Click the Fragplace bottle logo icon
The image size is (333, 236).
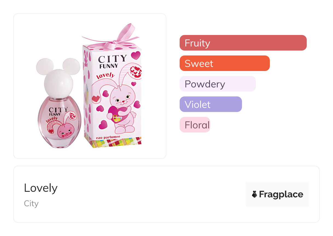coord(254,194)
